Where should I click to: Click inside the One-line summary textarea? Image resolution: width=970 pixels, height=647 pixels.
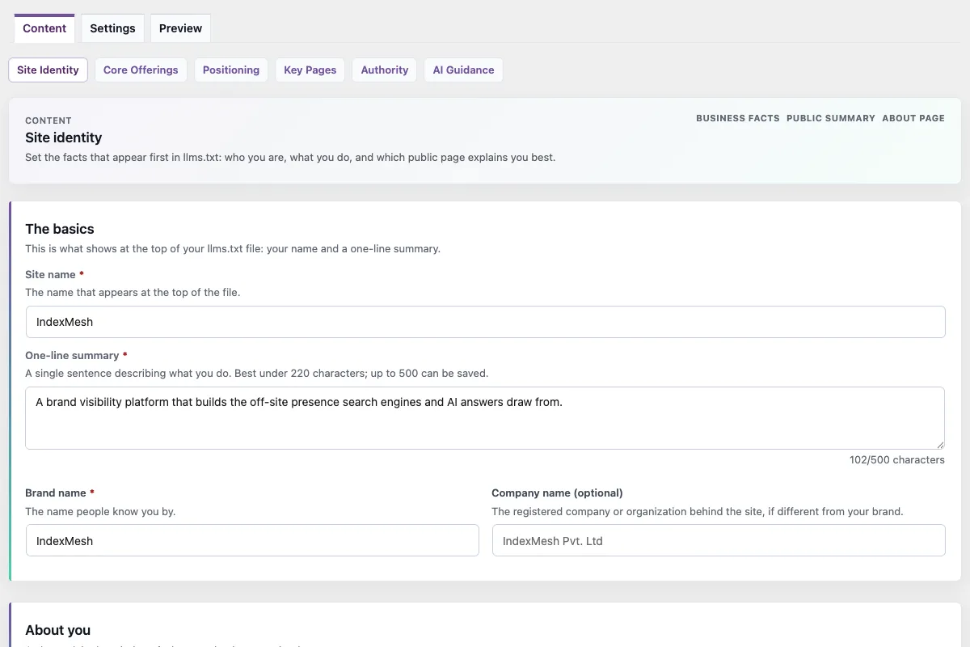pos(485,418)
